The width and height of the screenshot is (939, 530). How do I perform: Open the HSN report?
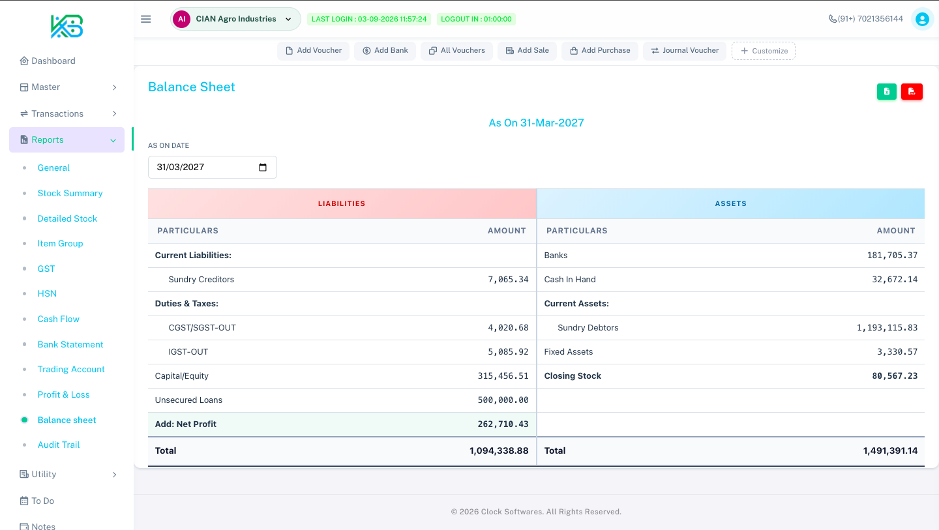pyautogui.click(x=47, y=293)
